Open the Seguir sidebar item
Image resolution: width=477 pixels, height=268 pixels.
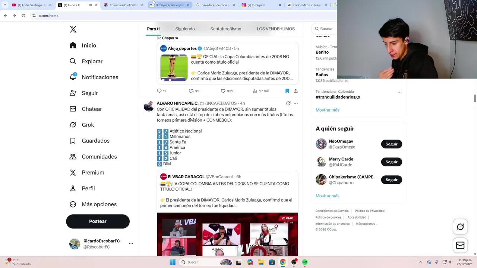[84, 93]
